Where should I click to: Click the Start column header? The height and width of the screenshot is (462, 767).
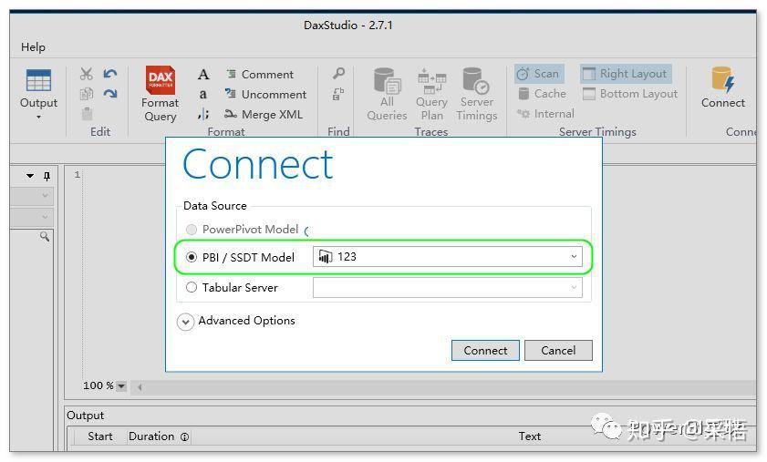pyautogui.click(x=100, y=436)
